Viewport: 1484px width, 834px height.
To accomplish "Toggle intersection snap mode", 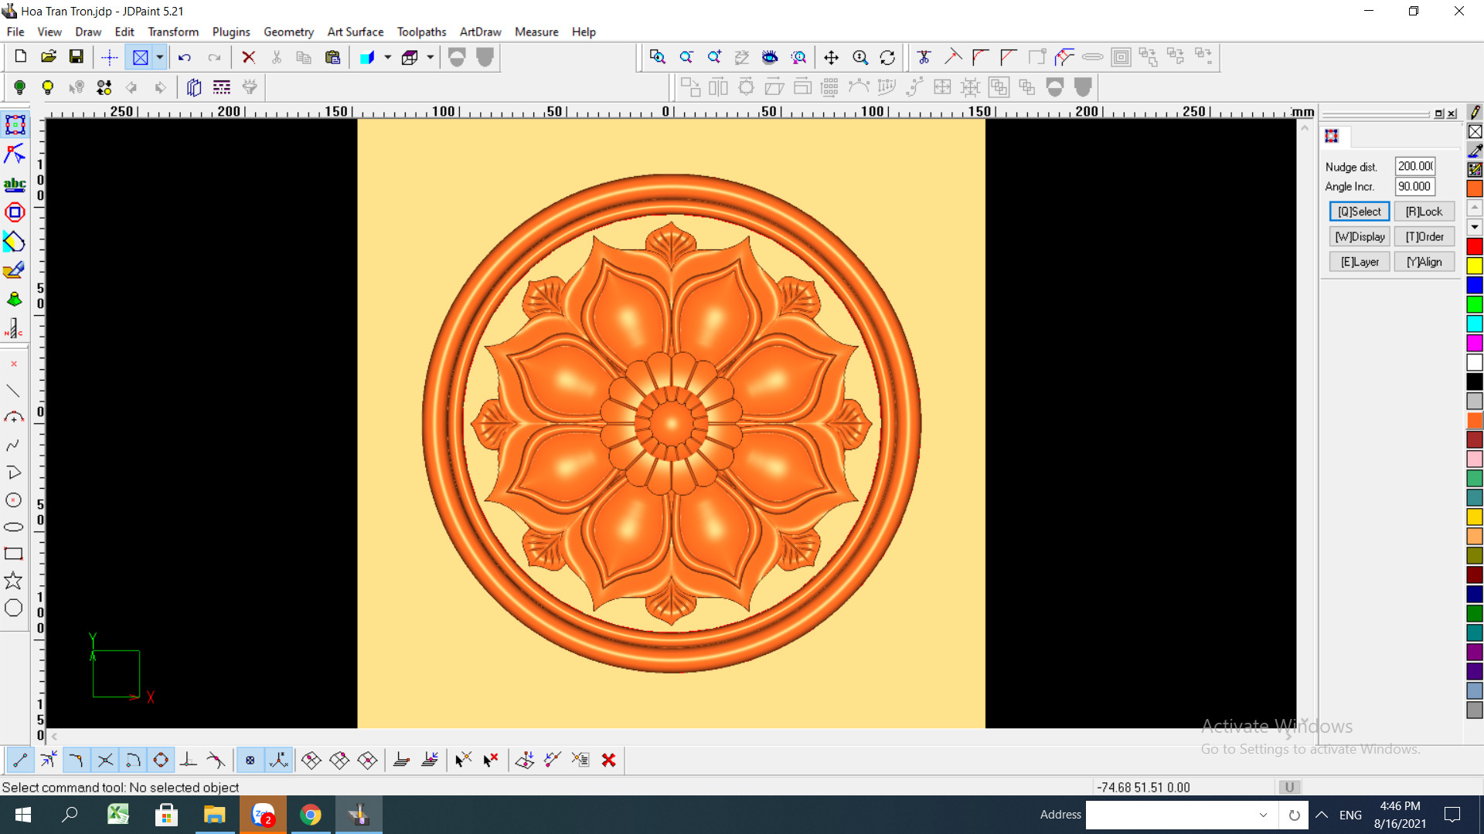I will coord(105,761).
